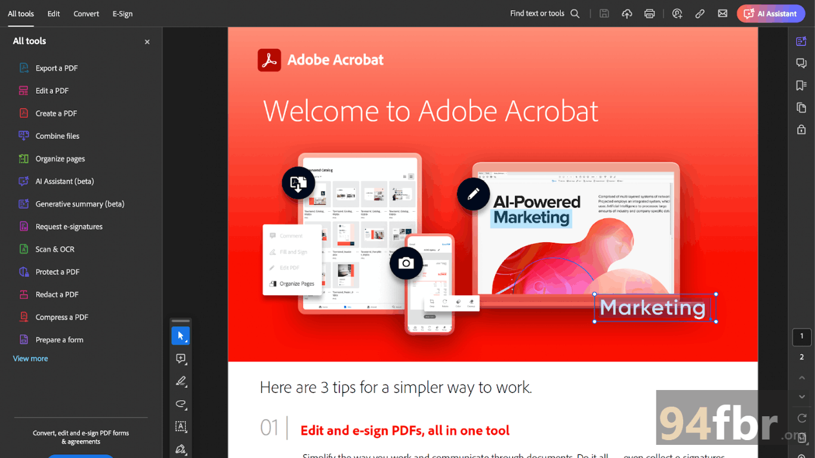Go to next page down chevron
Screen dimensions: 815x458
[x=802, y=397]
